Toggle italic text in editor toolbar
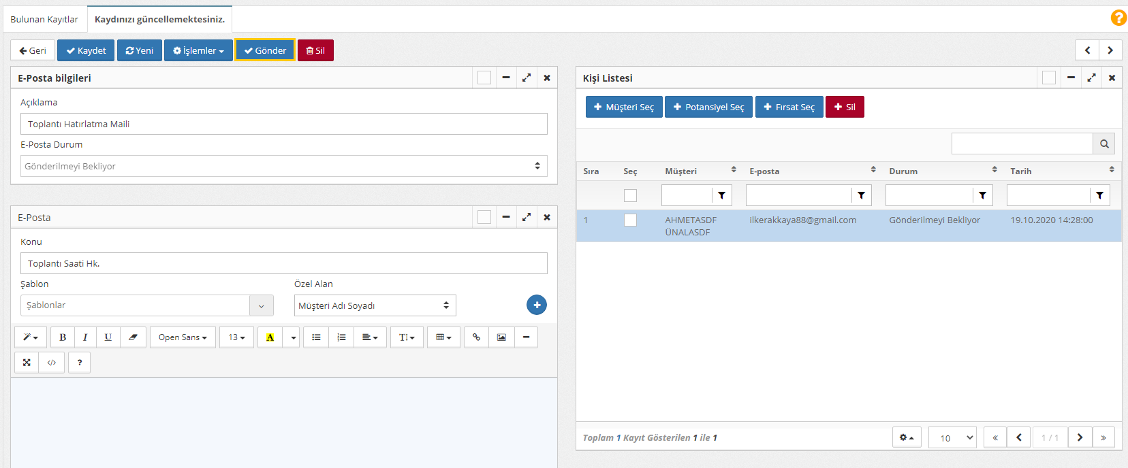The width and height of the screenshot is (1128, 468). 85,337
